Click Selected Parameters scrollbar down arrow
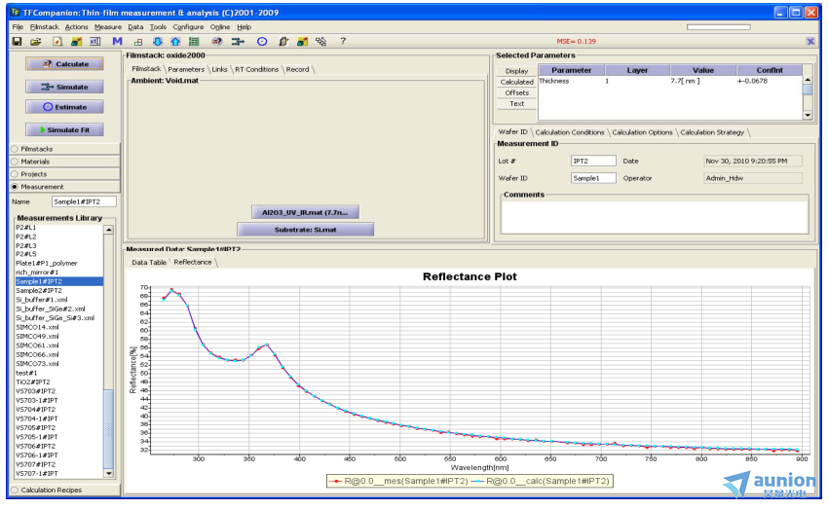828x509 pixels. click(808, 115)
